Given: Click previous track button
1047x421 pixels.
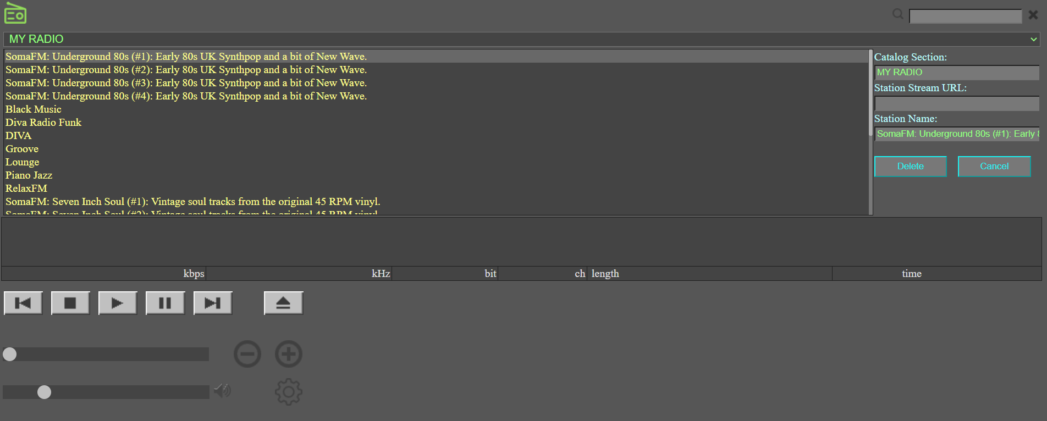Looking at the screenshot, I should tap(23, 303).
